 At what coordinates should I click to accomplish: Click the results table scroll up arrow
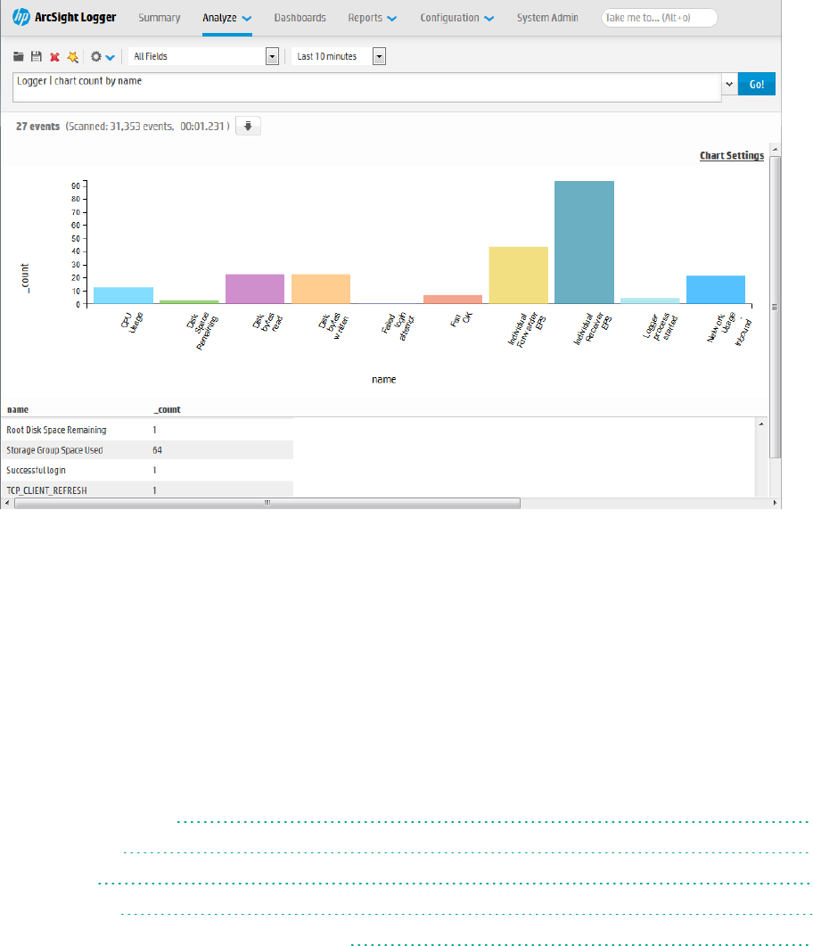761,424
